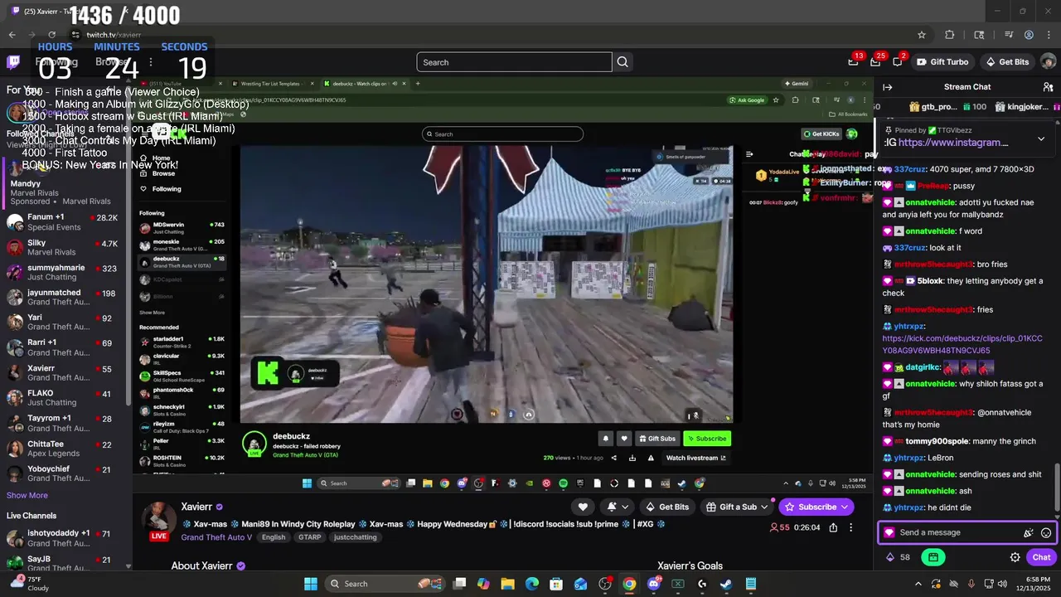The image size is (1061, 597).
Task: Open chat settings gear icon
Action: pos(1015,557)
